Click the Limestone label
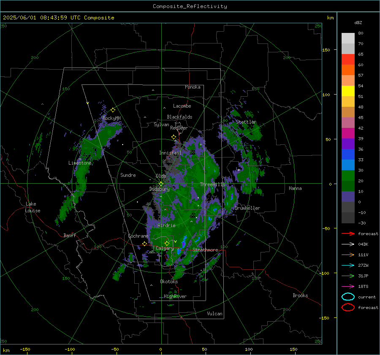 (80, 163)
